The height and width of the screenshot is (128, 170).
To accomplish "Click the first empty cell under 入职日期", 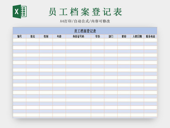I will pyautogui.click(x=137, y=40).
